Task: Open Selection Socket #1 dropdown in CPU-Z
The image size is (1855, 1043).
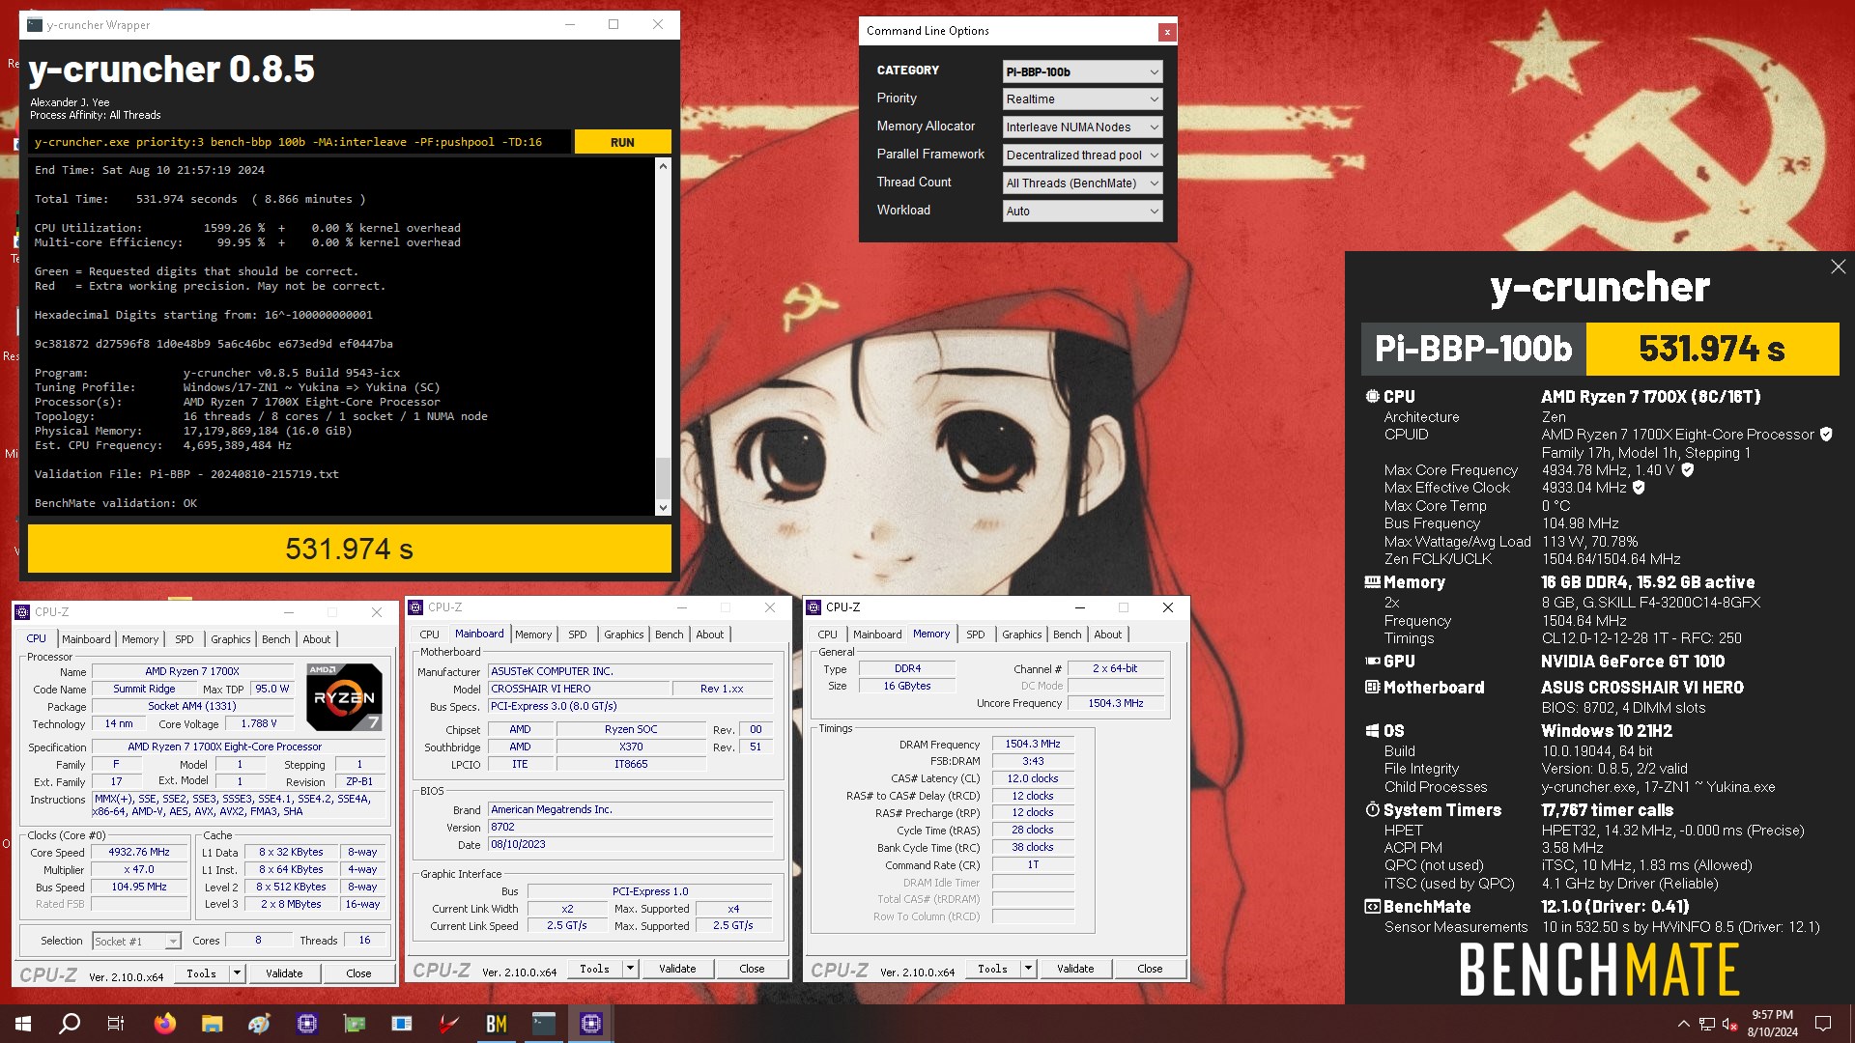Action: (x=136, y=942)
